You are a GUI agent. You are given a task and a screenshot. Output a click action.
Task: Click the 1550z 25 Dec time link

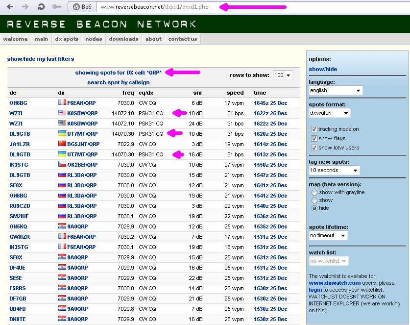[270, 165]
